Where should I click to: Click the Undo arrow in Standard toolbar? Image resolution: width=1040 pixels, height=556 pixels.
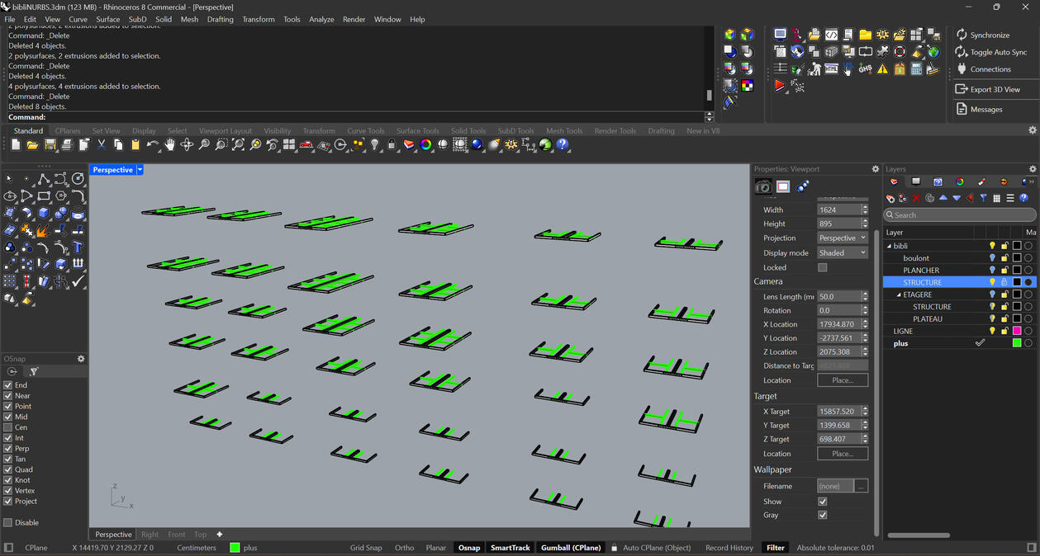pos(152,145)
